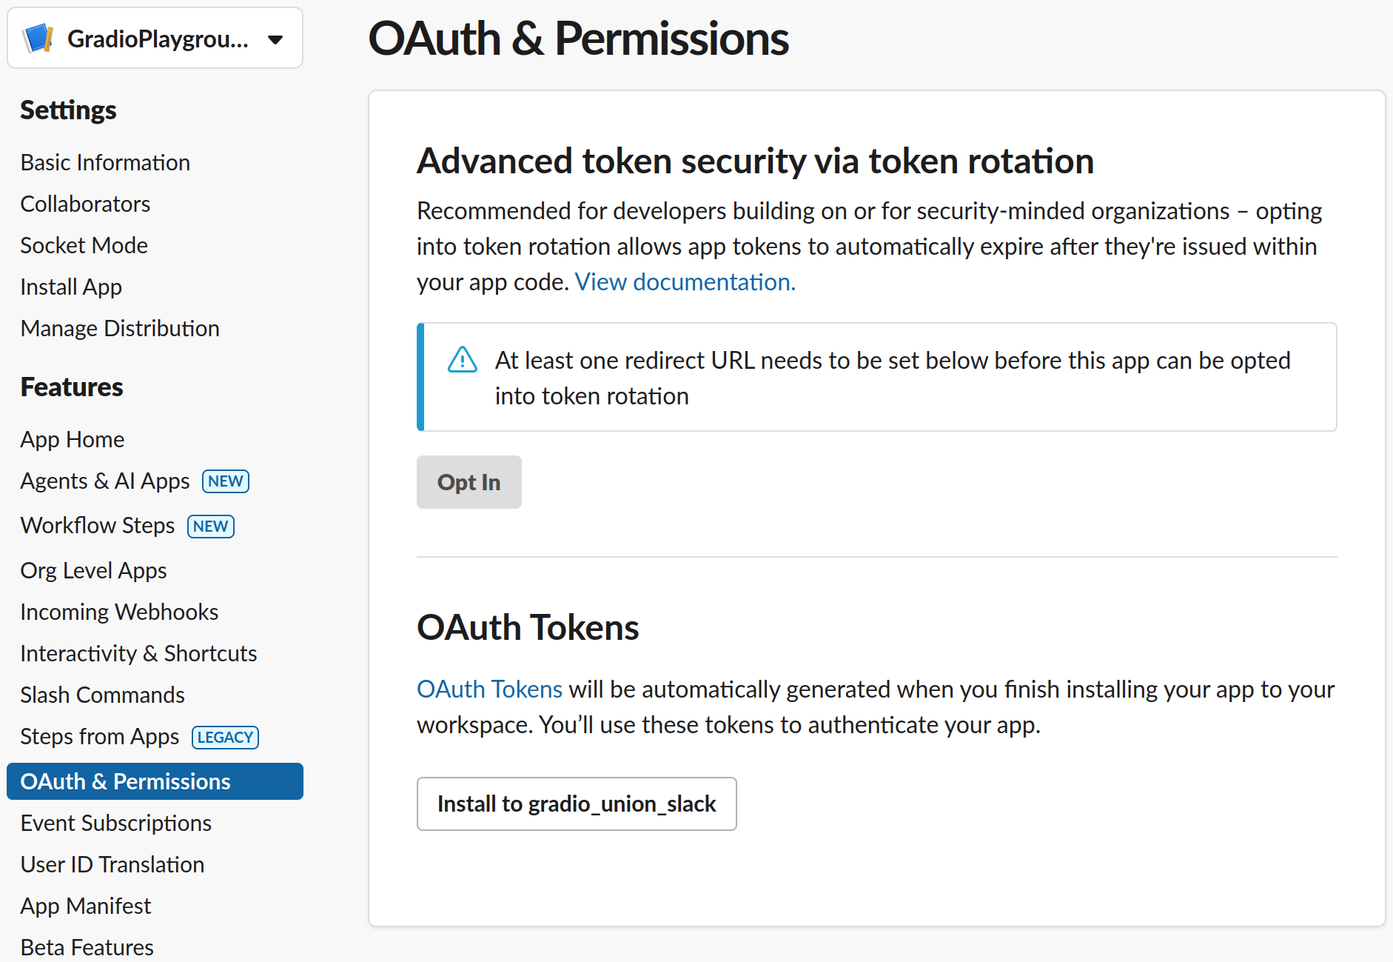Open Incoming Webhooks feature page
The height and width of the screenshot is (962, 1393).
(x=119, y=612)
